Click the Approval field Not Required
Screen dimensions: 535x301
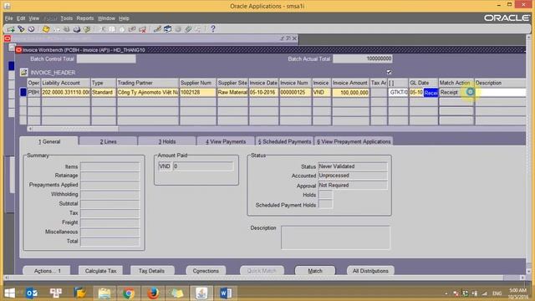[x=353, y=185]
